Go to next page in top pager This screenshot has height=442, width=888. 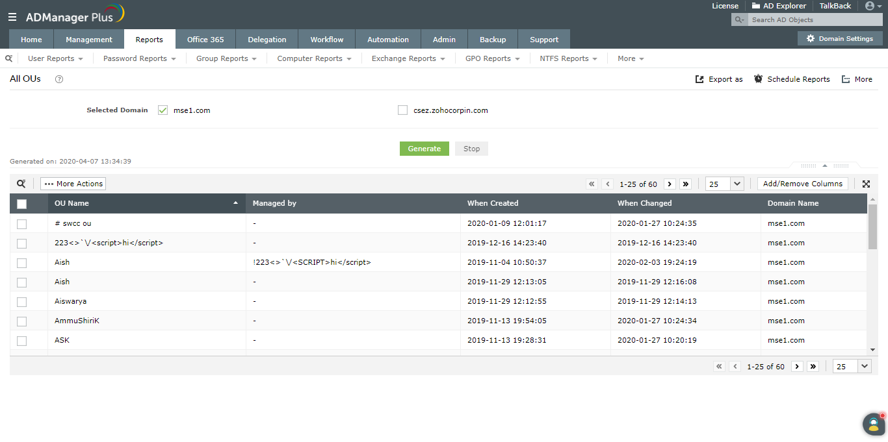670,184
